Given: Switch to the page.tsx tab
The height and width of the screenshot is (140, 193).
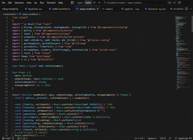Looking at the screenshot, I should point(131,9).
